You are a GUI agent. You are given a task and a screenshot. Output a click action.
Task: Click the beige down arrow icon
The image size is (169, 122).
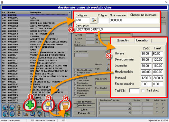(19, 114)
